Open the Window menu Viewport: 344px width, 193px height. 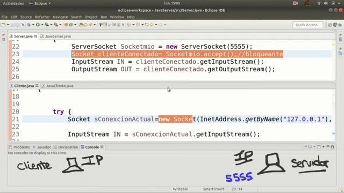click(x=117, y=17)
